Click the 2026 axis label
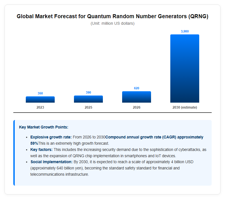This screenshot has height=199, width=225. tap(137, 107)
